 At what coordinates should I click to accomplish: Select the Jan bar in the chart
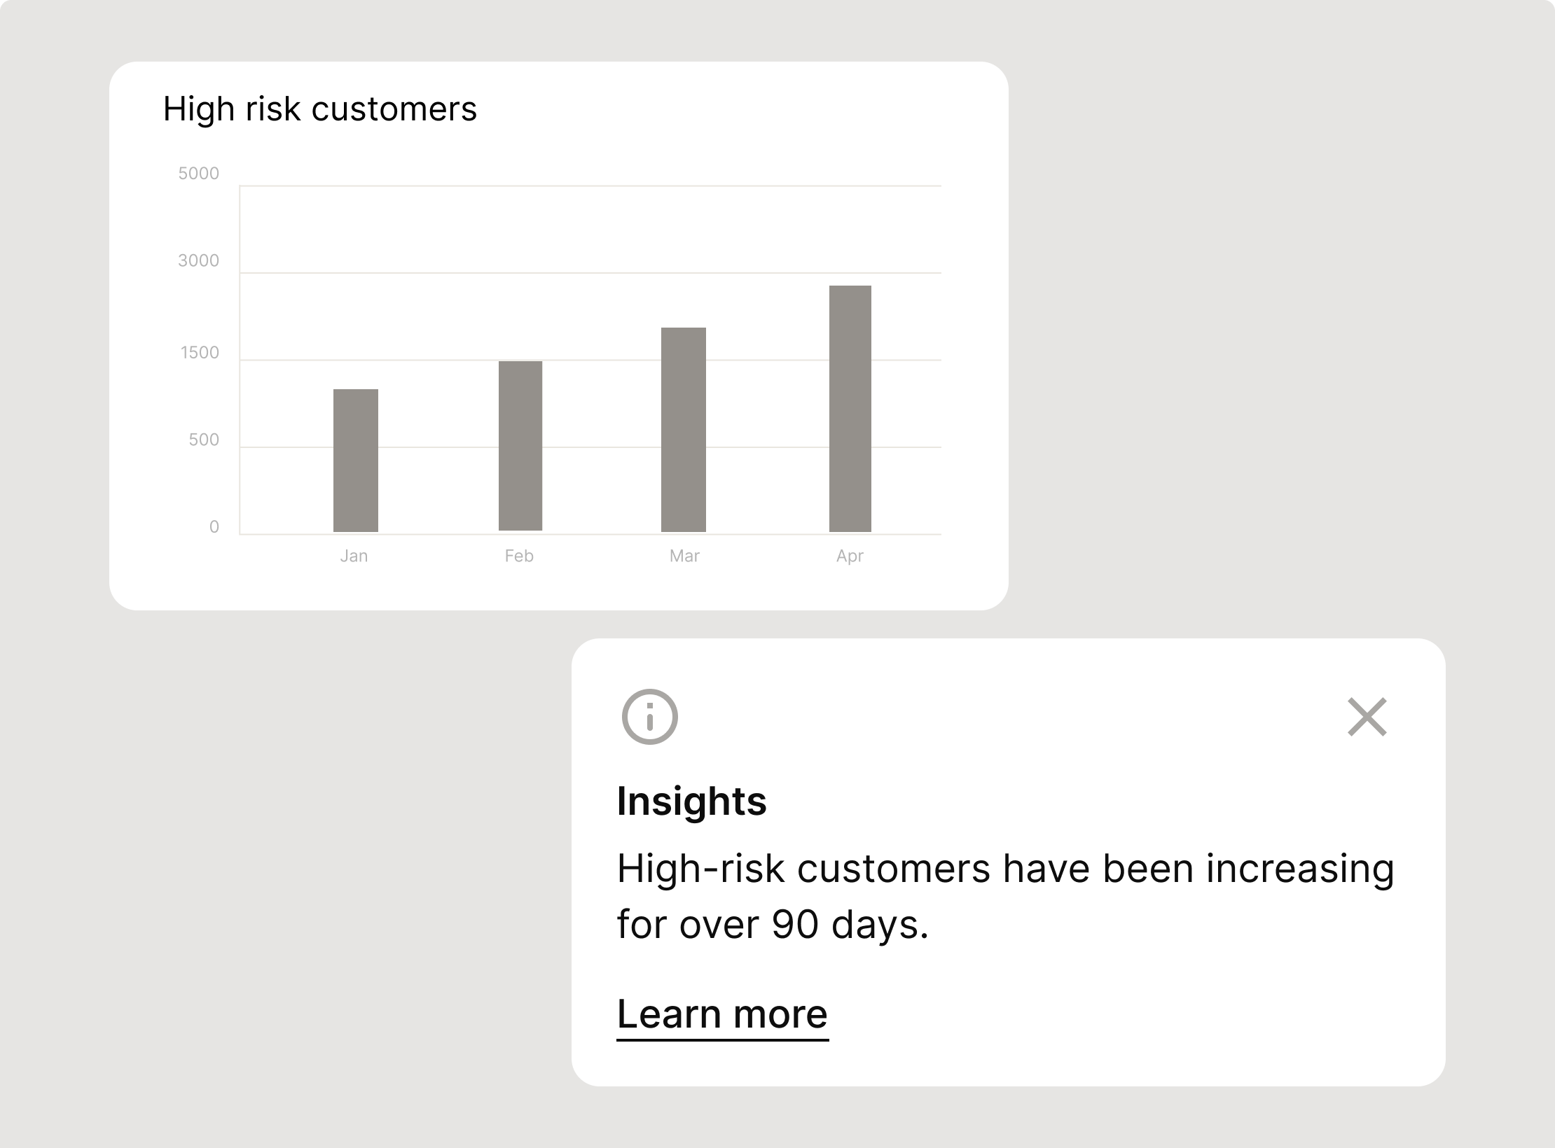(356, 461)
